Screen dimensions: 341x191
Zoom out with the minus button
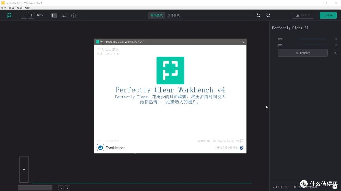coord(24,15)
